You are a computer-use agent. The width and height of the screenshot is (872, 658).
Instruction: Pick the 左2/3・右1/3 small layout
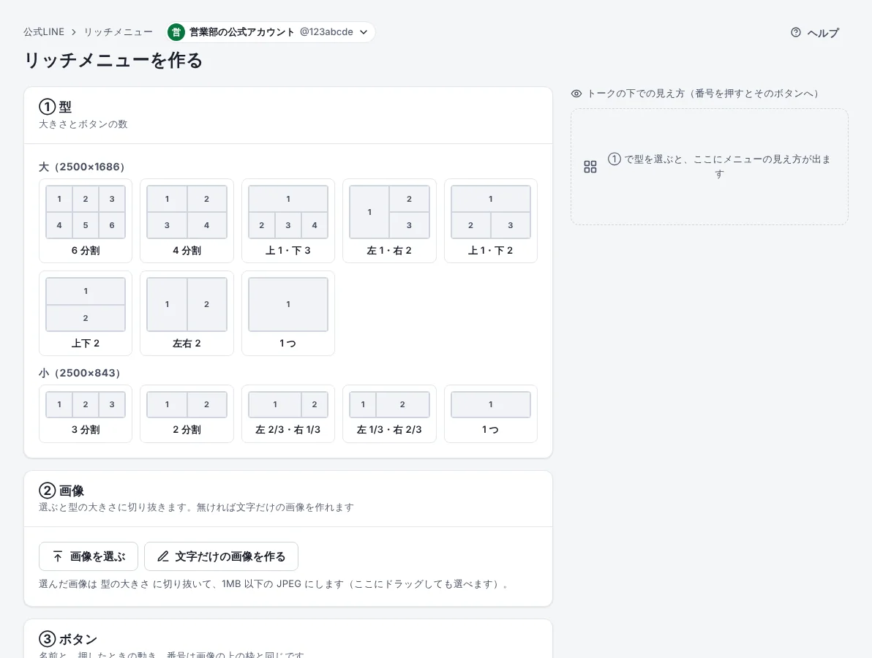point(288,414)
